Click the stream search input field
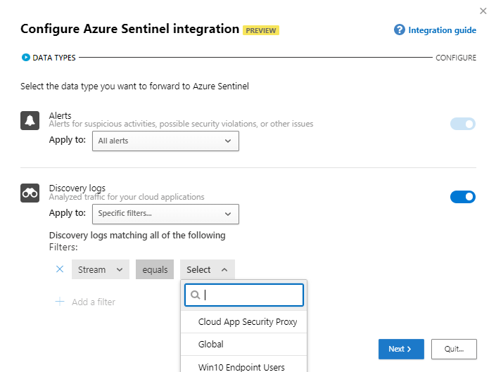The width and height of the screenshot is (496, 372). [x=252, y=295]
